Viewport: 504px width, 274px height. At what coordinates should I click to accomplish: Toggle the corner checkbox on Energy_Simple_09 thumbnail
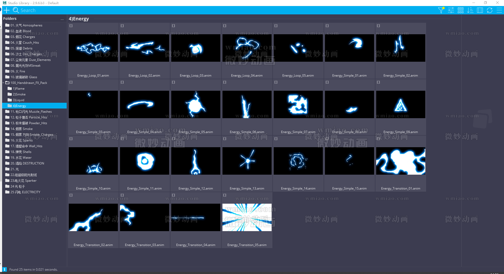tap(378, 82)
